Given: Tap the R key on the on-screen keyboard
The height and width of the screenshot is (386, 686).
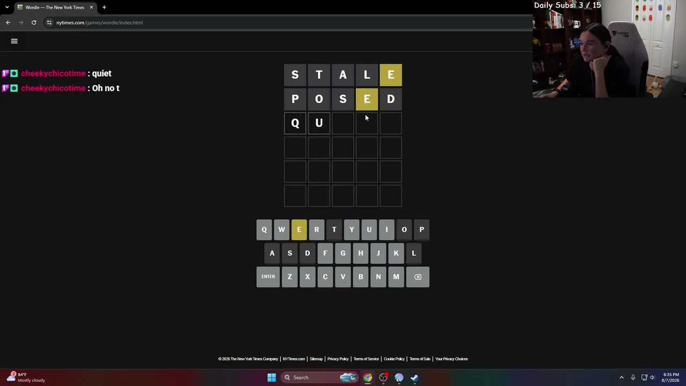Looking at the screenshot, I should click(x=317, y=229).
